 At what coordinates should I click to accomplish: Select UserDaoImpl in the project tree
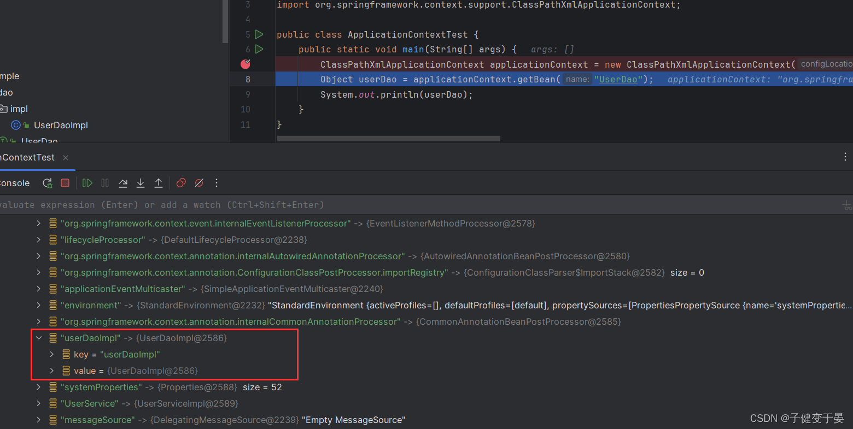tap(61, 125)
